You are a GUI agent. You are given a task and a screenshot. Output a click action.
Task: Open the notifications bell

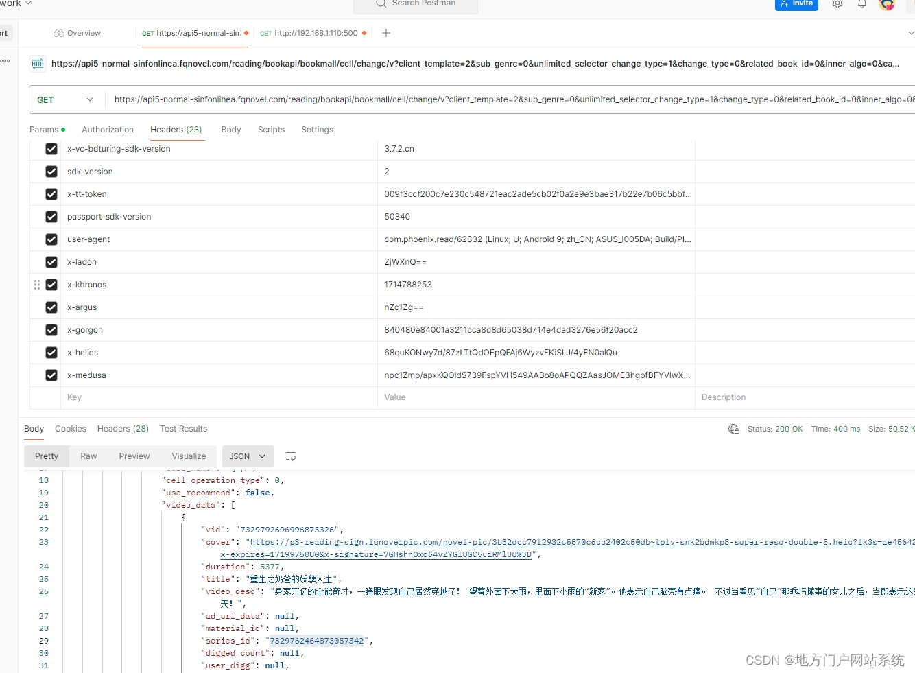[x=862, y=4]
